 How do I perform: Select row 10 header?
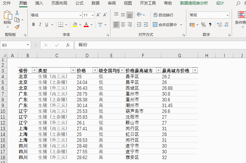[3, 111]
